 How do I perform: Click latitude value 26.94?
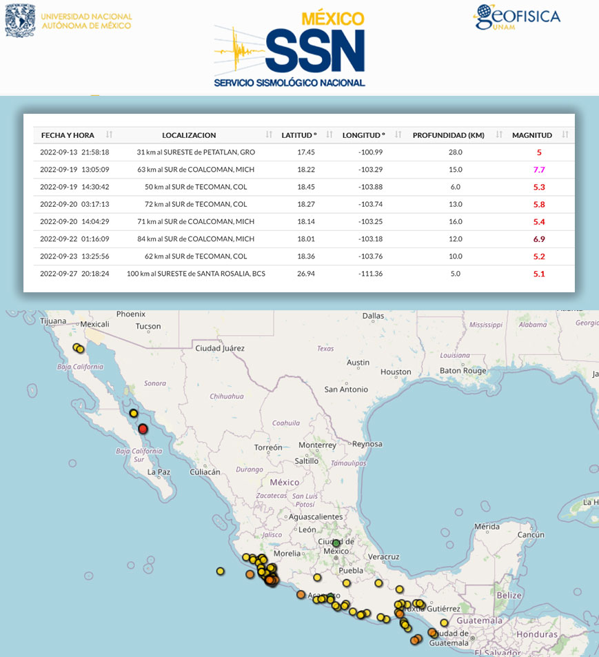[x=306, y=274]
